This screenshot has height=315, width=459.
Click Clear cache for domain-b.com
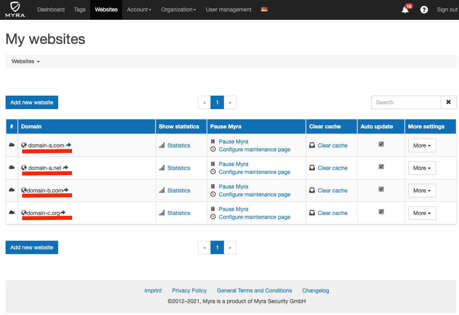coord(332,190)
